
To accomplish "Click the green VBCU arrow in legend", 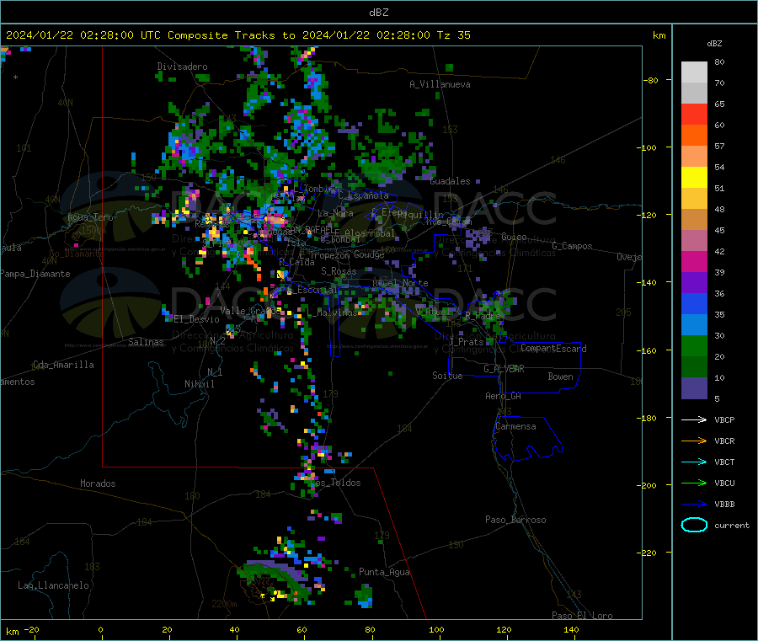I will pyautogui.click(x=694, y=483).
